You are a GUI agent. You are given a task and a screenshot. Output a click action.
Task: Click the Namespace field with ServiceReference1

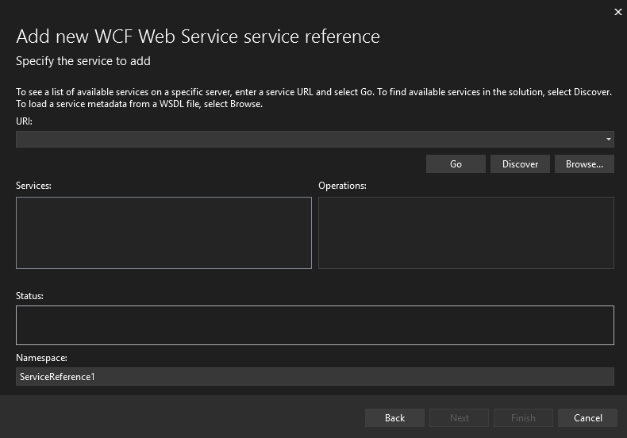coord(315,376)
